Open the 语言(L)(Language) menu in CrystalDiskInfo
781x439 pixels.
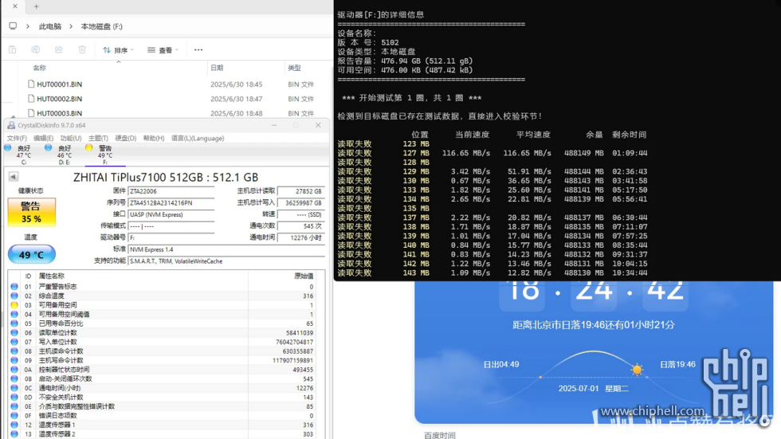(x=198, y=139)
